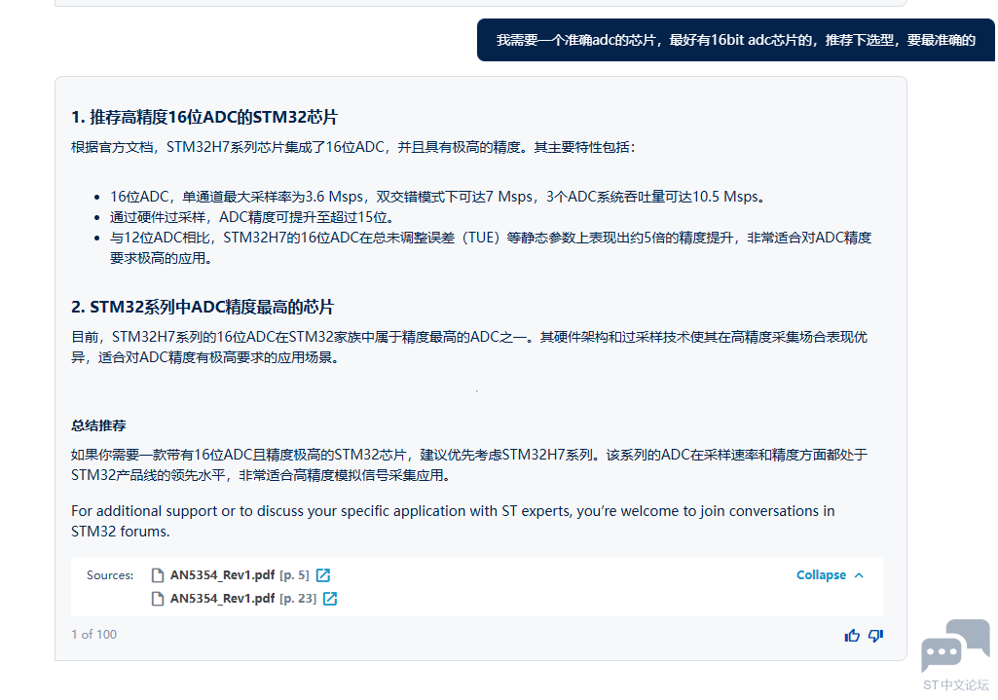Open AN5354_Rev1.pdf source for page 5
Viewport: 998px width, 700px height.
222,575
